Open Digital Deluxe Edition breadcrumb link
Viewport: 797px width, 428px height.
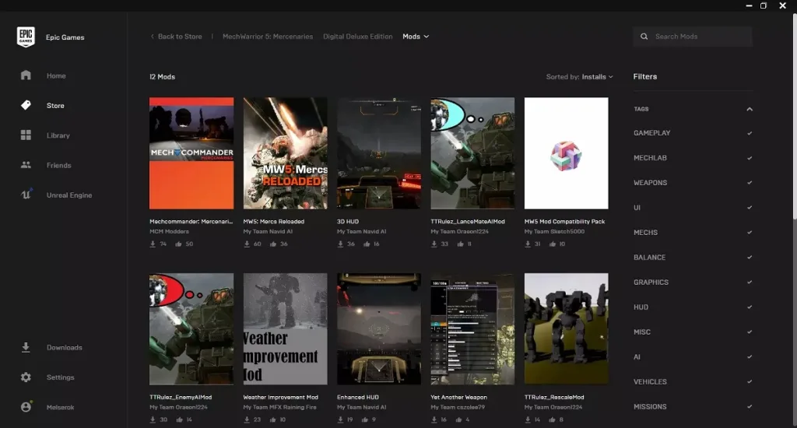358,37
